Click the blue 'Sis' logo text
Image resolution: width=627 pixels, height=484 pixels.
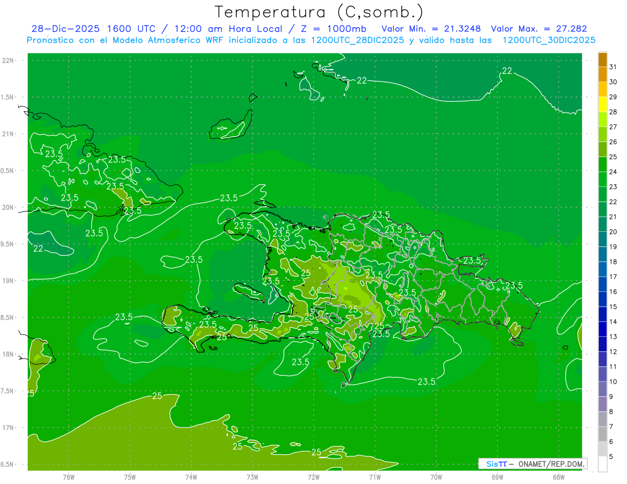coord(492,464)
